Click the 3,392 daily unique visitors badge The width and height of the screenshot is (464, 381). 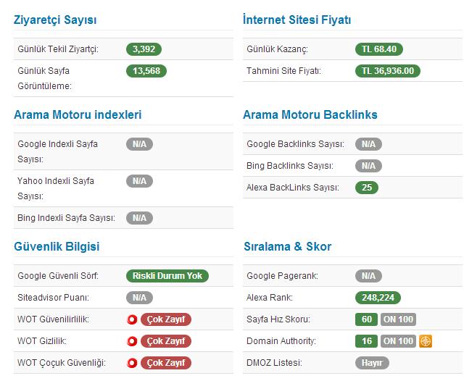(x=144, y=49)
